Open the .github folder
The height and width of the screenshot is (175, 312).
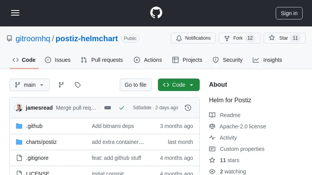coord(34,126)
